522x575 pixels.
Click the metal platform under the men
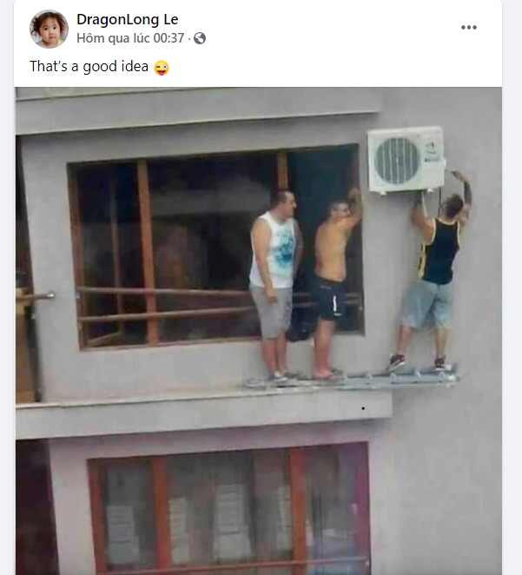point(353,379)
